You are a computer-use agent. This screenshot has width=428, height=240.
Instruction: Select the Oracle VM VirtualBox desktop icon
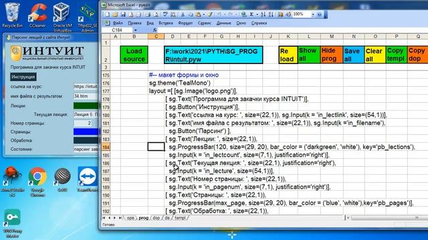(62, 17)
